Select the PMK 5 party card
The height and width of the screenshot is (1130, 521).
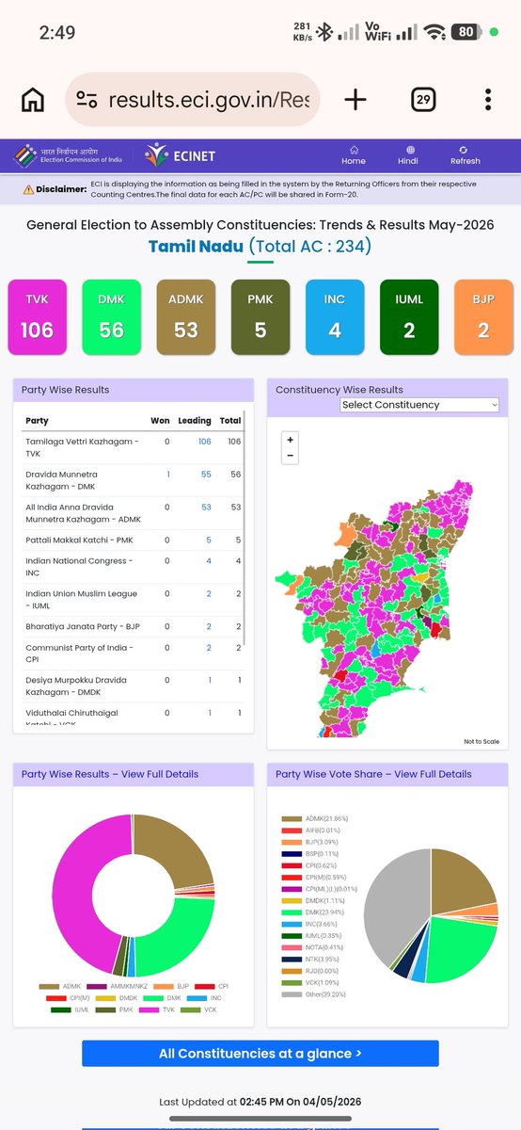pos(260,316)
